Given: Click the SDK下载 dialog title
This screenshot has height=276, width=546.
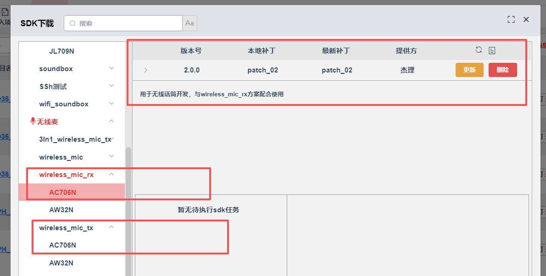Looking at the screenshot, I should [x=37, y=23].
